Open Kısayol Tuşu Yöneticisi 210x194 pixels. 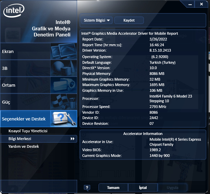click(28, 131)
